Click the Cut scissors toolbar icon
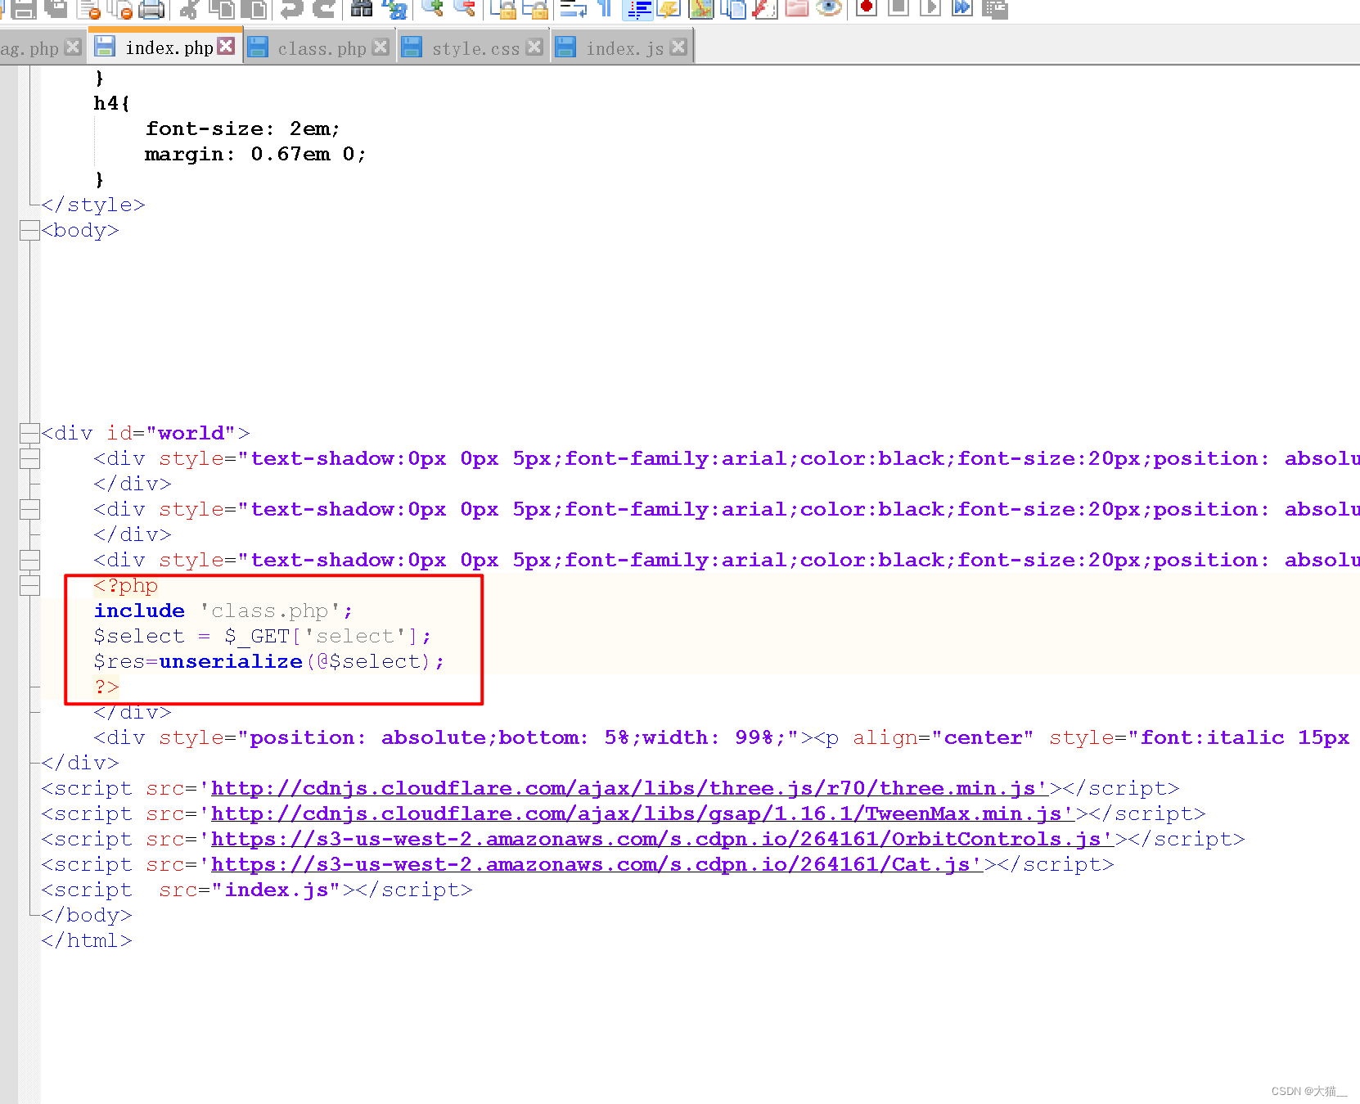1360x1104 pixels. 190,9
